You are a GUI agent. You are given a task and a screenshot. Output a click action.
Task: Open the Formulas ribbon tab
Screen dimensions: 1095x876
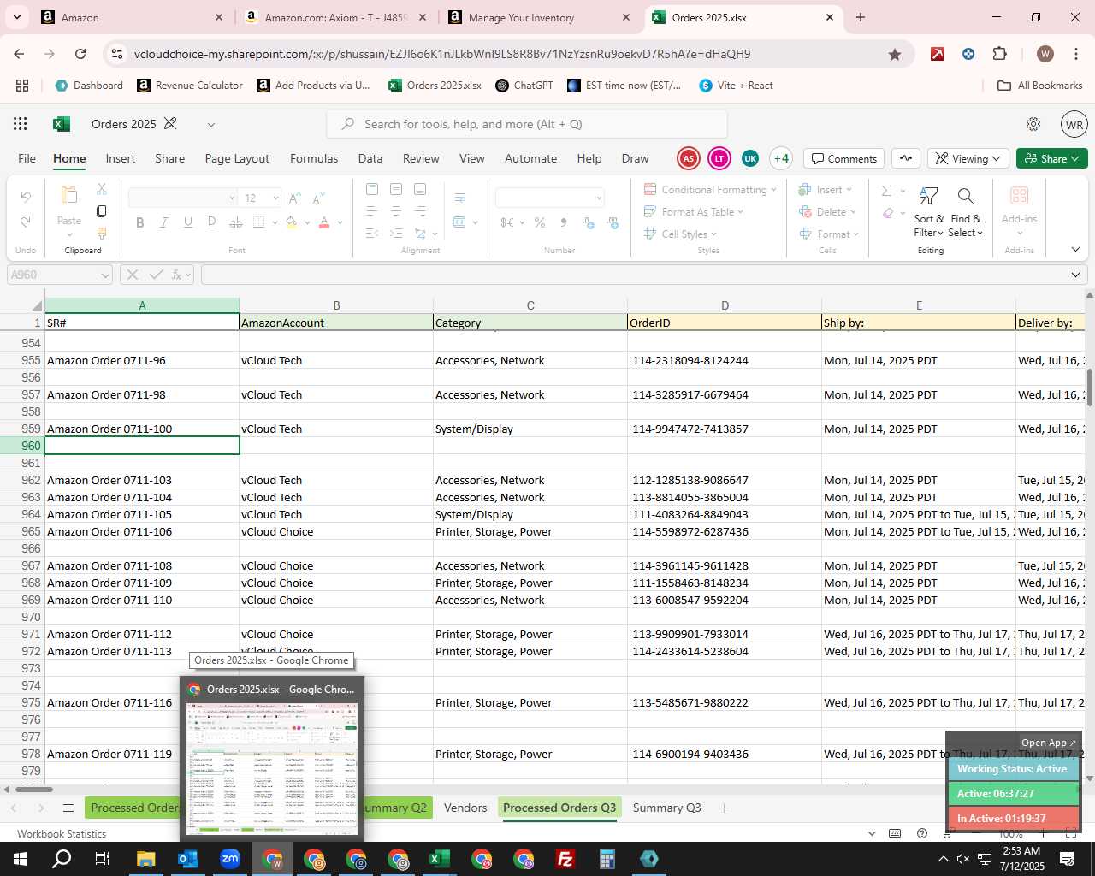[314, 158]
